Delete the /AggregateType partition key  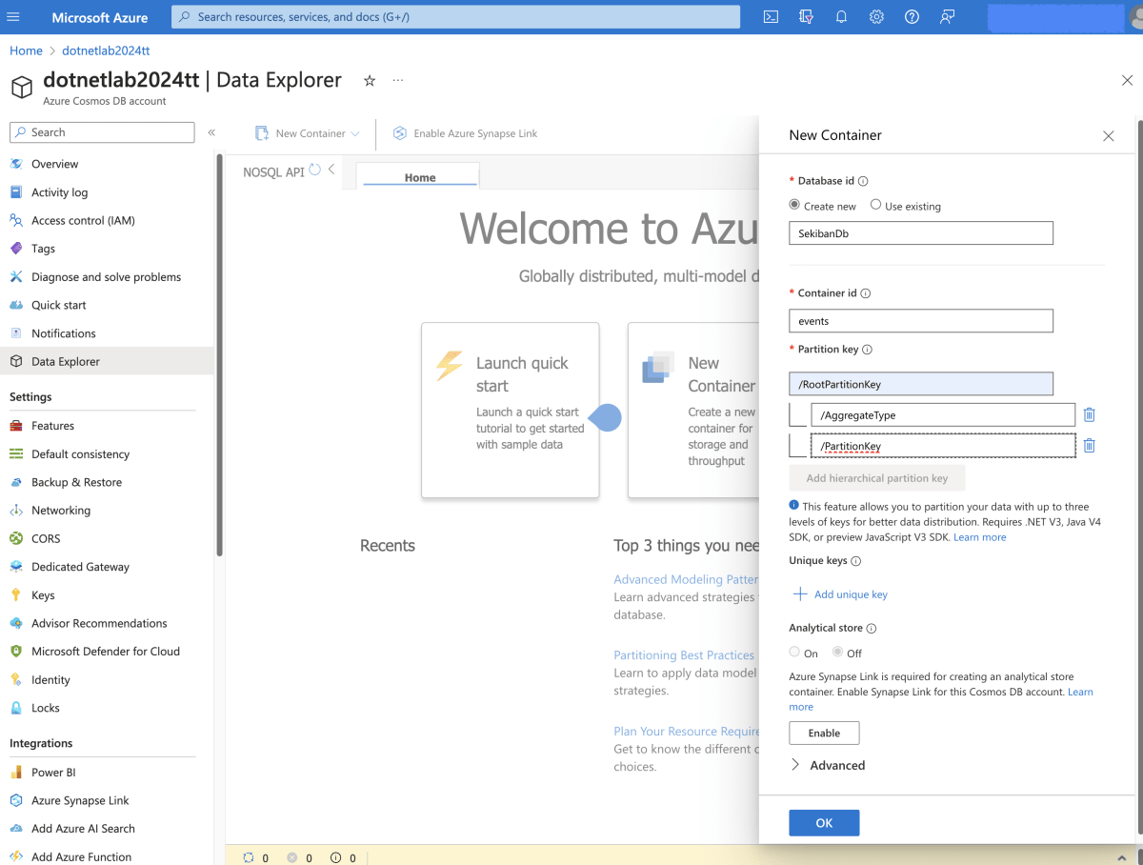(1090, 415)
